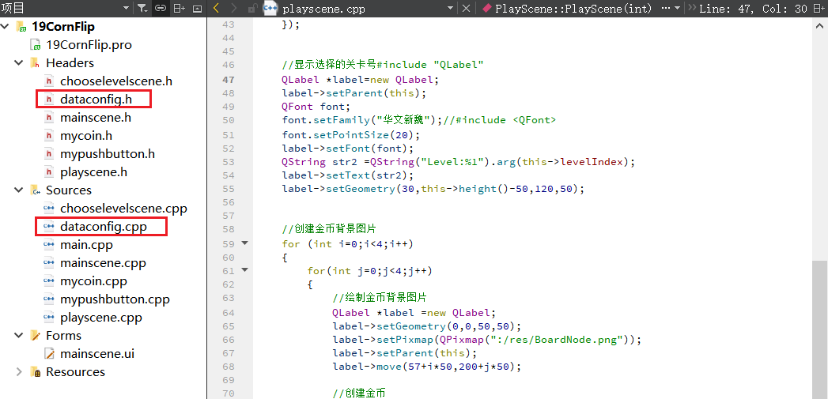Open mainscene.h header
The width and height of the screenshot is (828, 399).
point(96,117)
